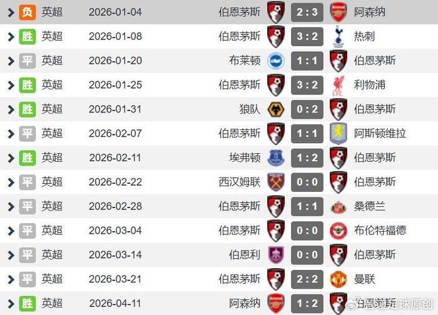The width and height of the screenshot is (438, 315).
Task: Expand the 2026-01-20 Brighton match row arrow
Action: (11, 61)
